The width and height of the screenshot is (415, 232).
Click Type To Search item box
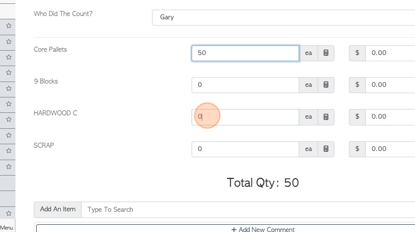coord(249,210)
